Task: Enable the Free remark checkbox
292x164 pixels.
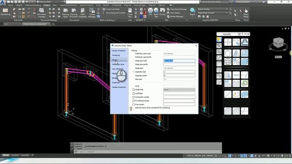Action: click(x=133, y=104)
